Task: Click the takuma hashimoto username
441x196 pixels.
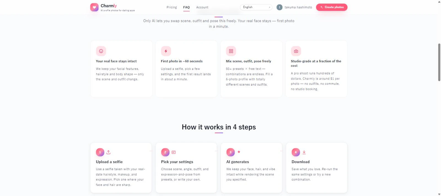Action: [298, 7]
